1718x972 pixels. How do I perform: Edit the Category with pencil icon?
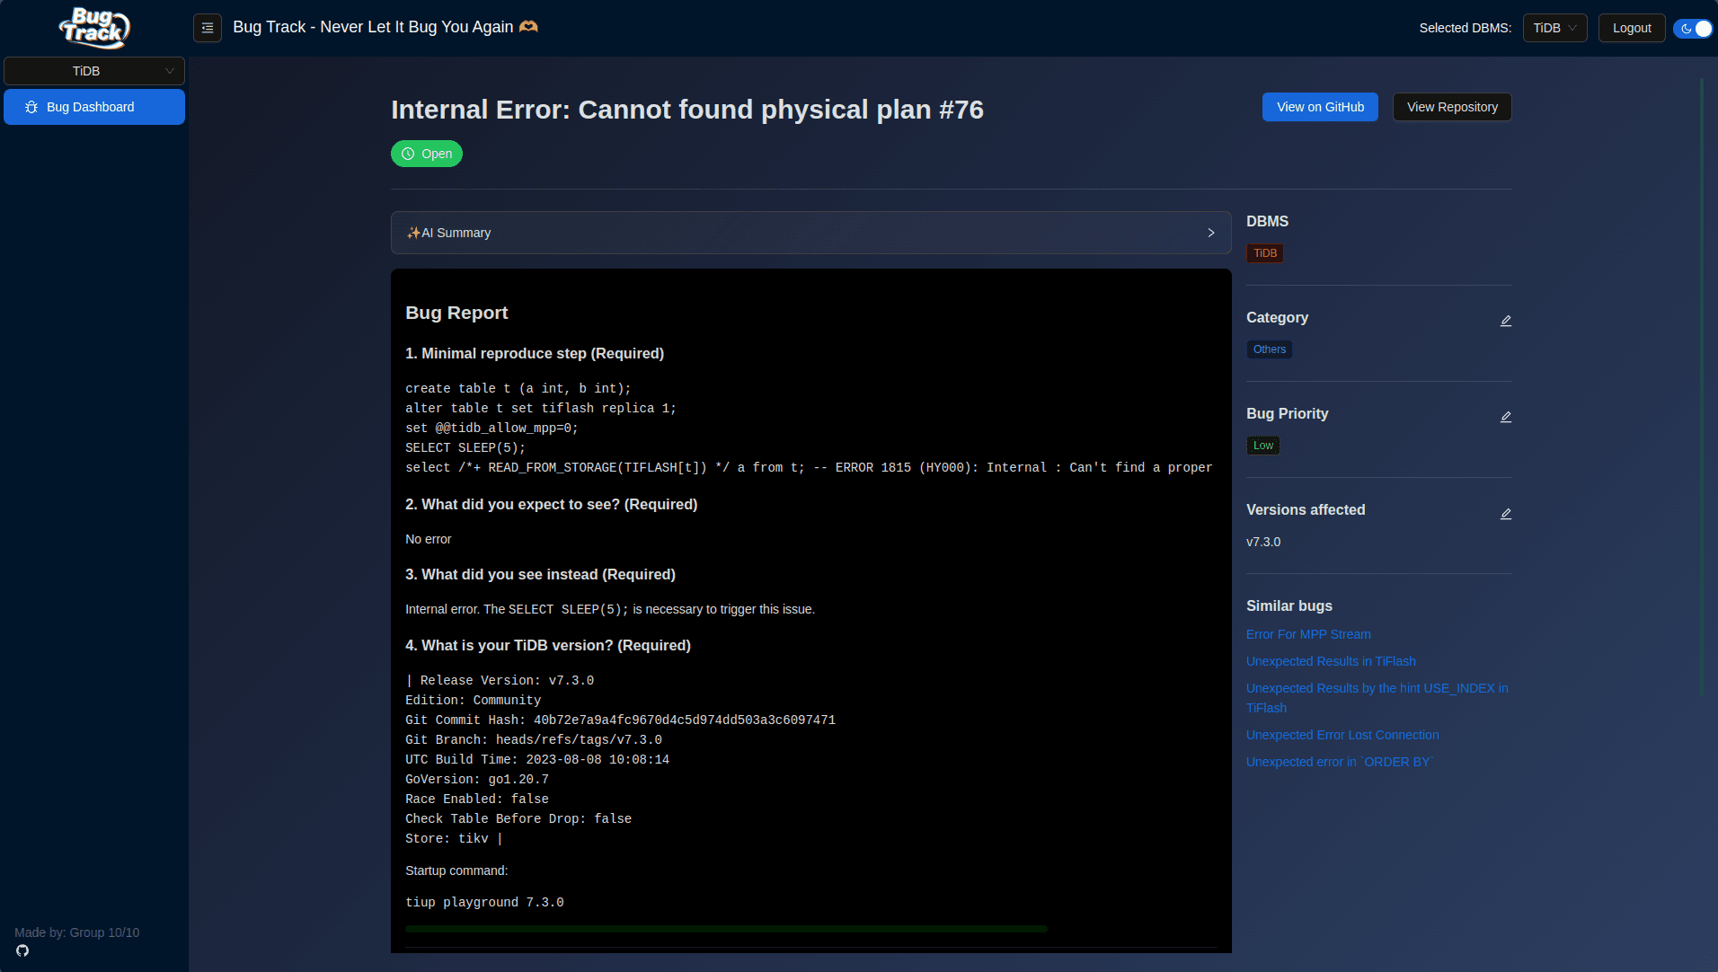[x=1506, y=321]
